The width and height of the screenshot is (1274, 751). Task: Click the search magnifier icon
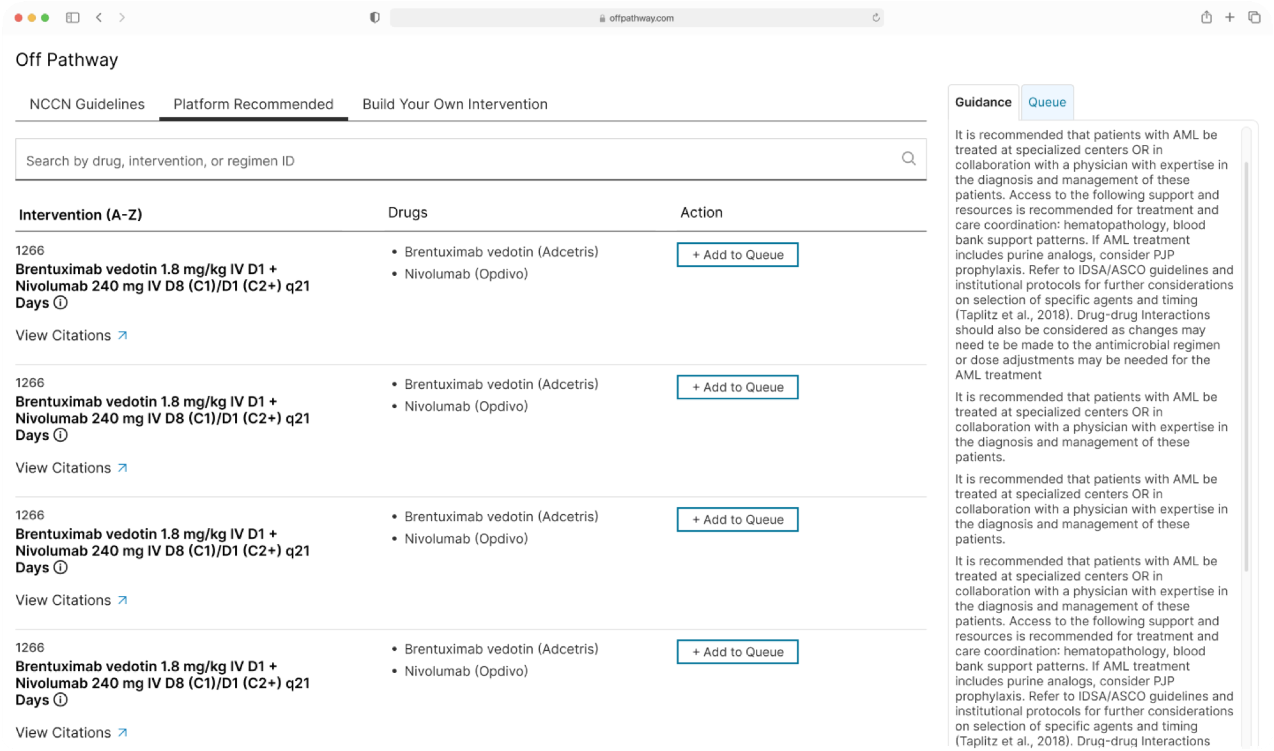click(x=908, y=158)
